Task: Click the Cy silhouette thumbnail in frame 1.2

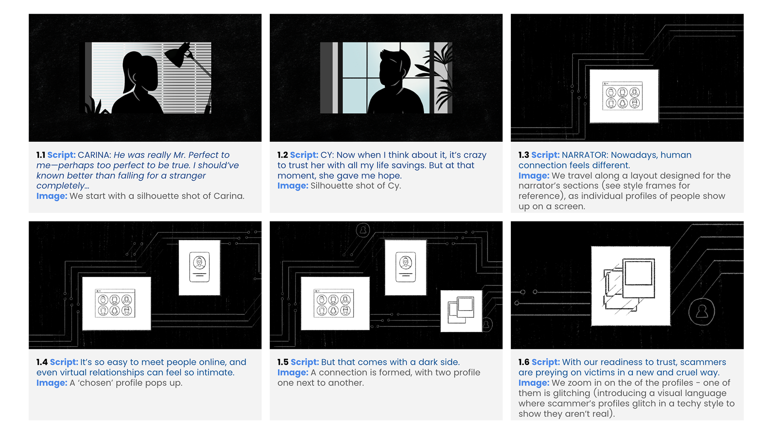Action: pos(386,78)
